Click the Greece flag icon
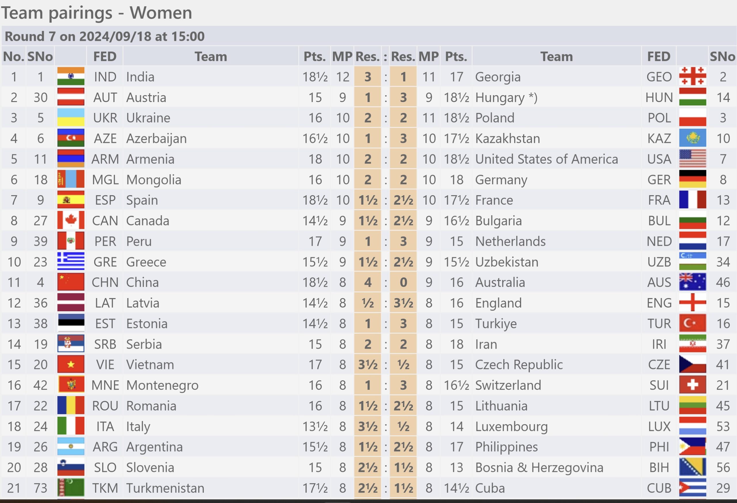The image size is (737, 503). click(71, 262)
